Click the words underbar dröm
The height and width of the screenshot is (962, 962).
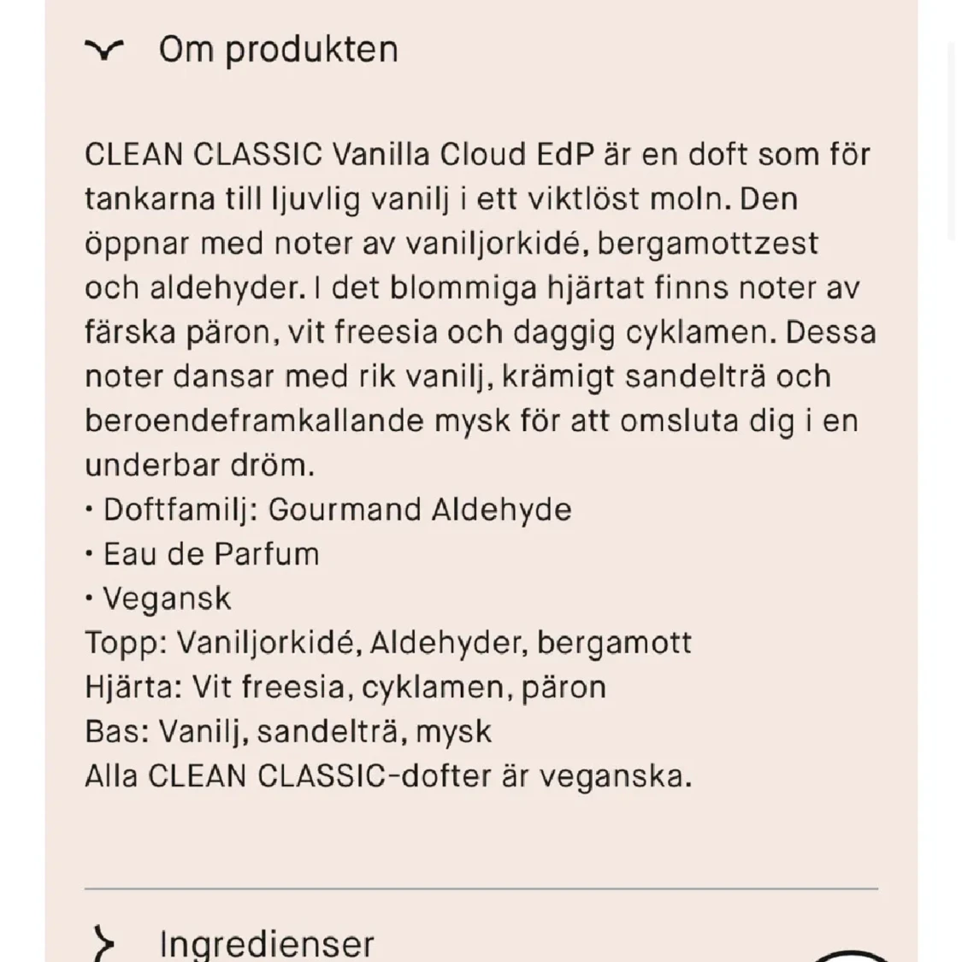point(199,466)
